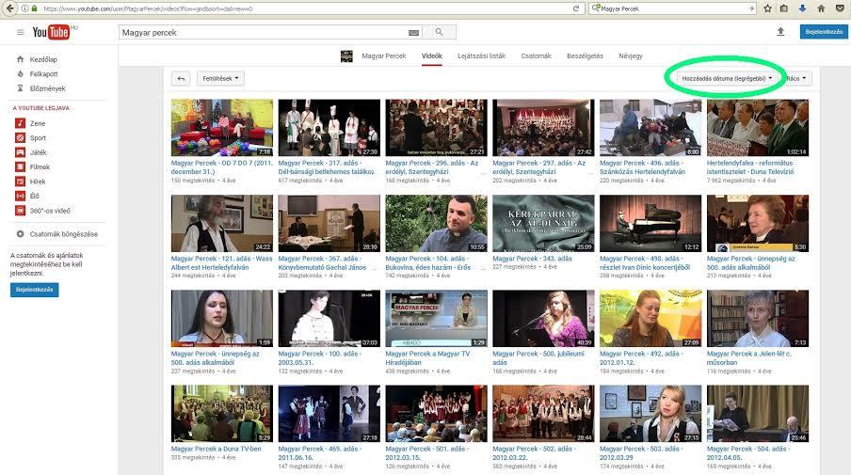The width and height of the screenshot is (851, 475).
Task: Click the back arrow button above videos
Action: (181, 79)
